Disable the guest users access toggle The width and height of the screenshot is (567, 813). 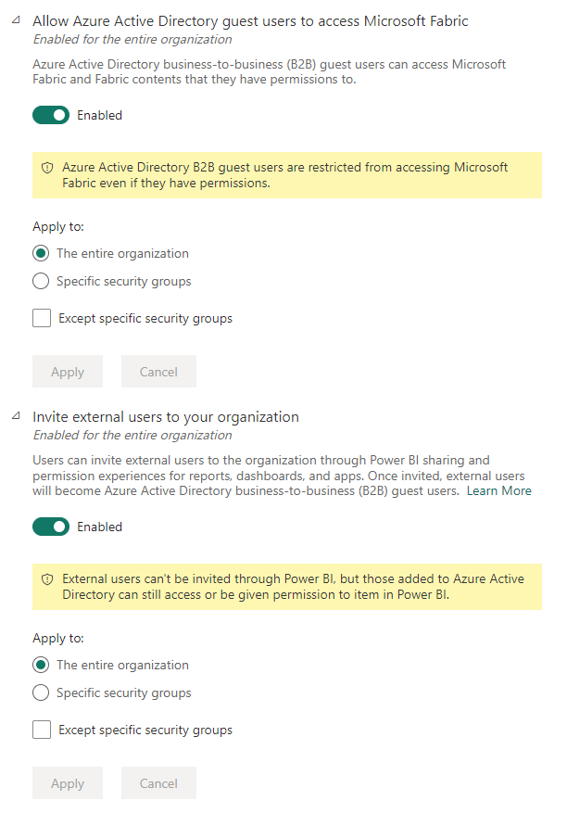point(50,114)
